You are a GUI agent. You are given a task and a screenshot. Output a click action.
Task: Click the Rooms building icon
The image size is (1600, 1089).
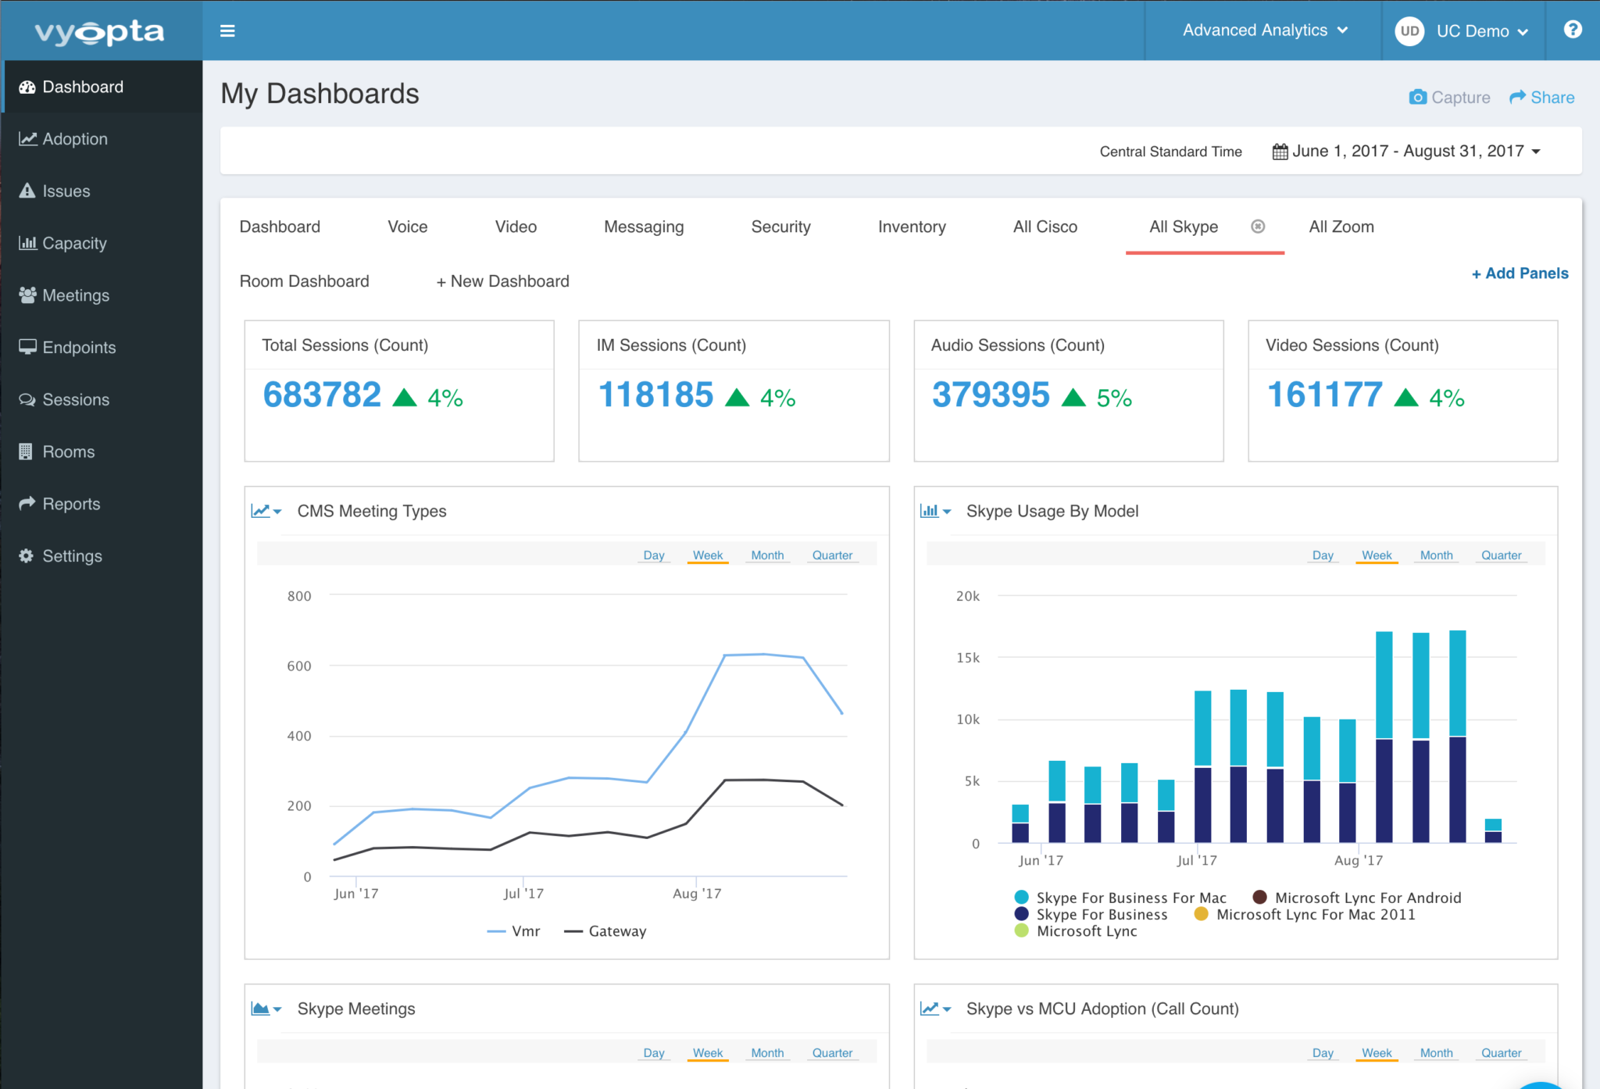pos(26,452)
